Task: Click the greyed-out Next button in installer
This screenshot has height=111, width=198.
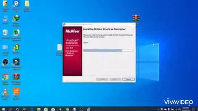Action: (x=115, y=79)
